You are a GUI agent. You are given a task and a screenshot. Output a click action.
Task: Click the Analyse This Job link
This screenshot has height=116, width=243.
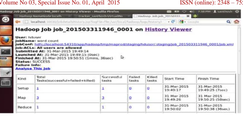click(33, 68)
